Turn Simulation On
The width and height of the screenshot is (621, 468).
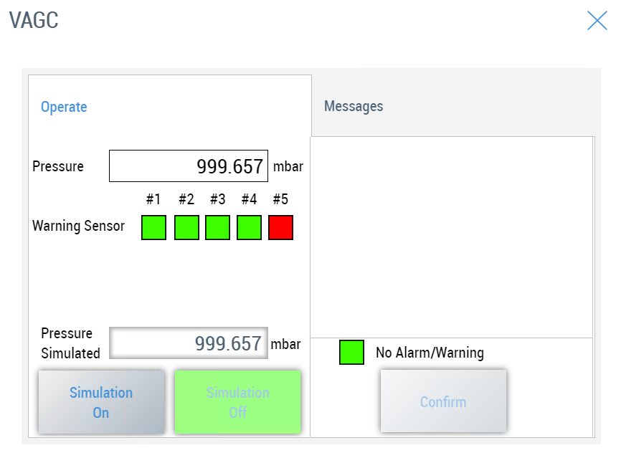101,402
